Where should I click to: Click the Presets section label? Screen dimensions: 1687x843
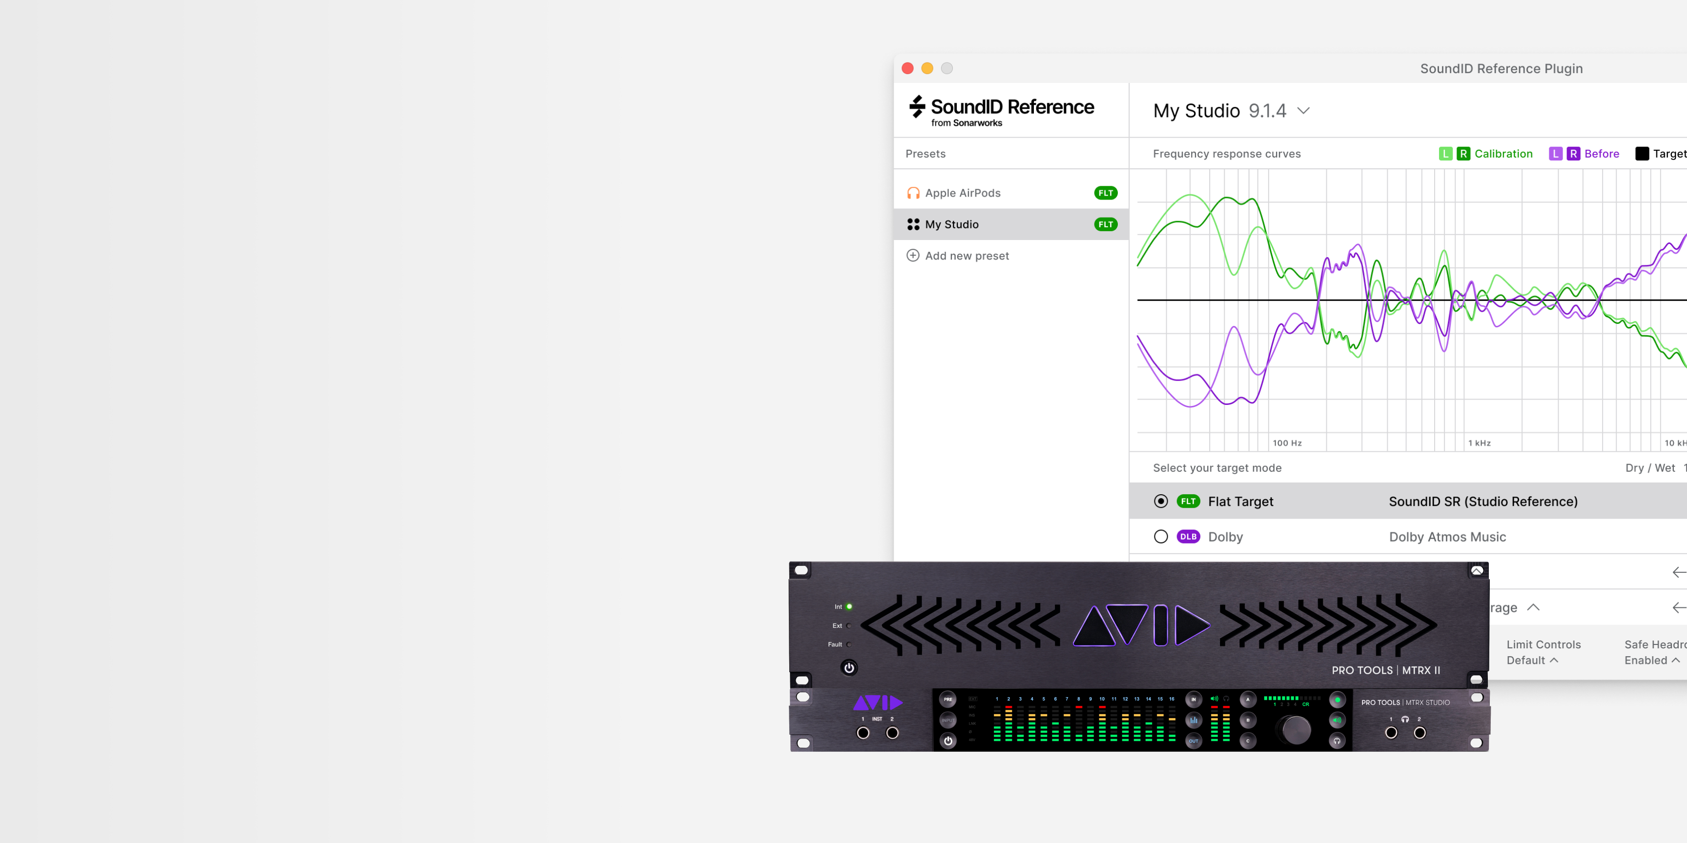pos(926,154)
